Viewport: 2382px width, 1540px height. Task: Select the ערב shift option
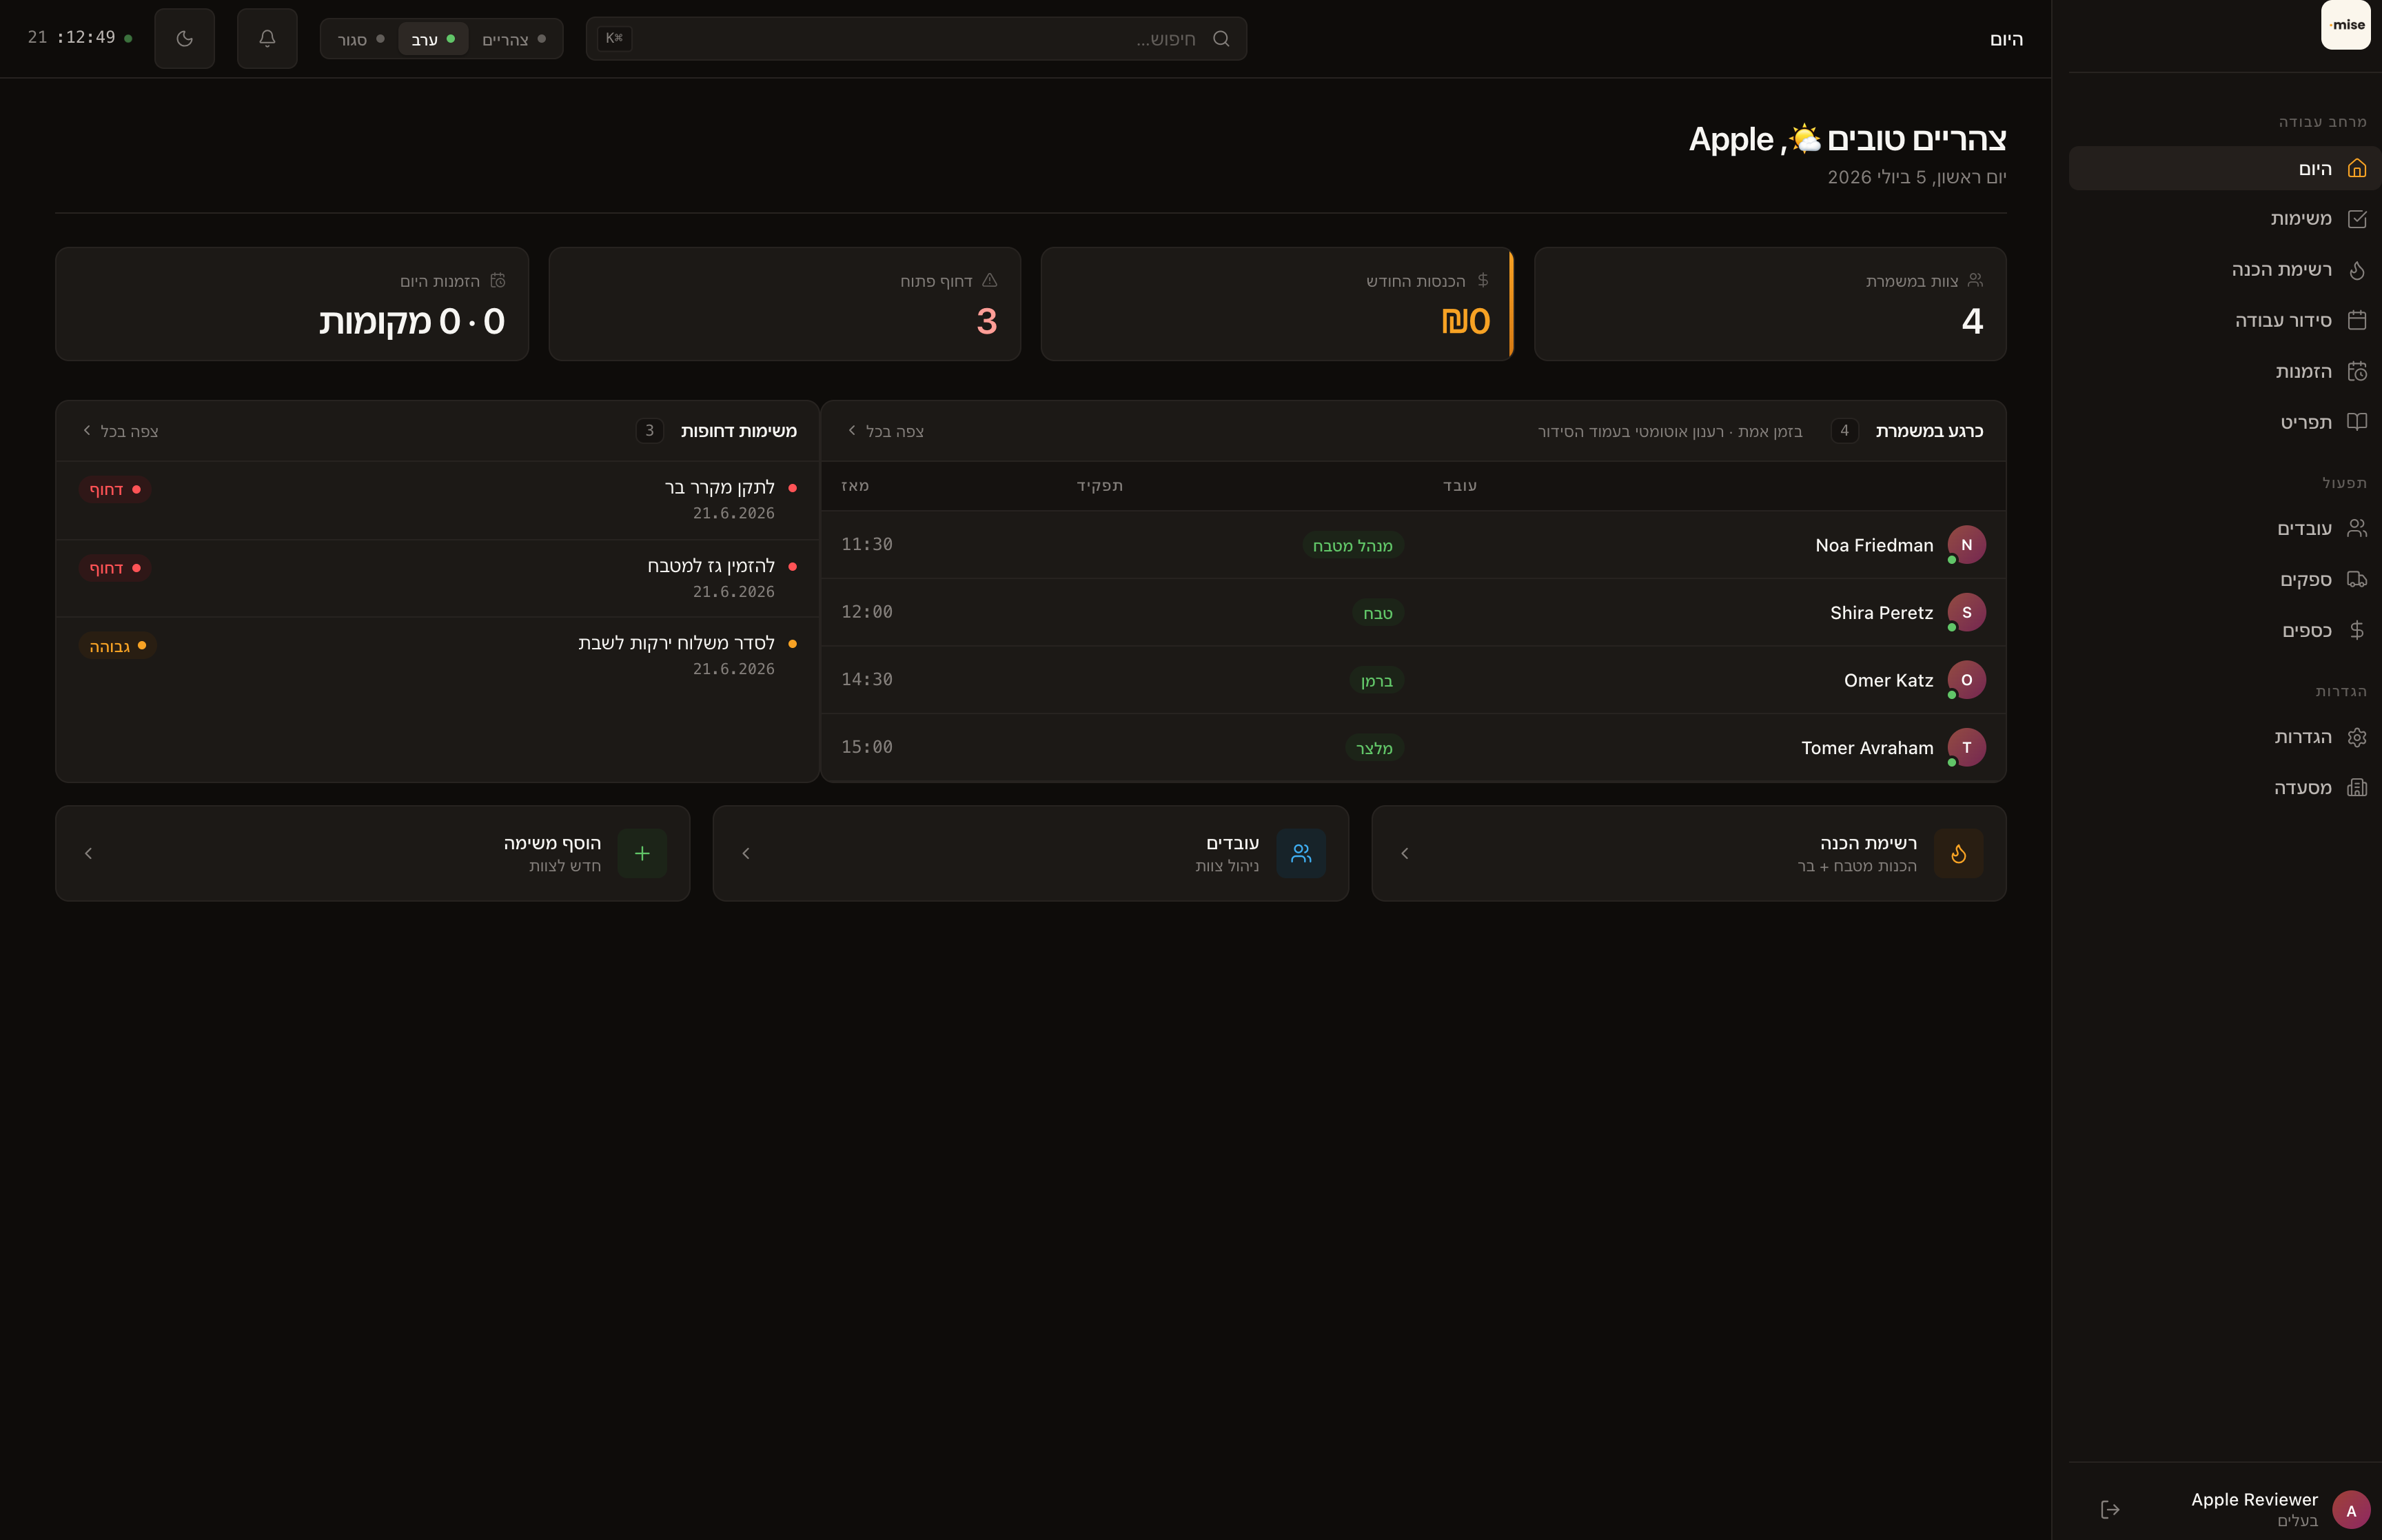434,39
